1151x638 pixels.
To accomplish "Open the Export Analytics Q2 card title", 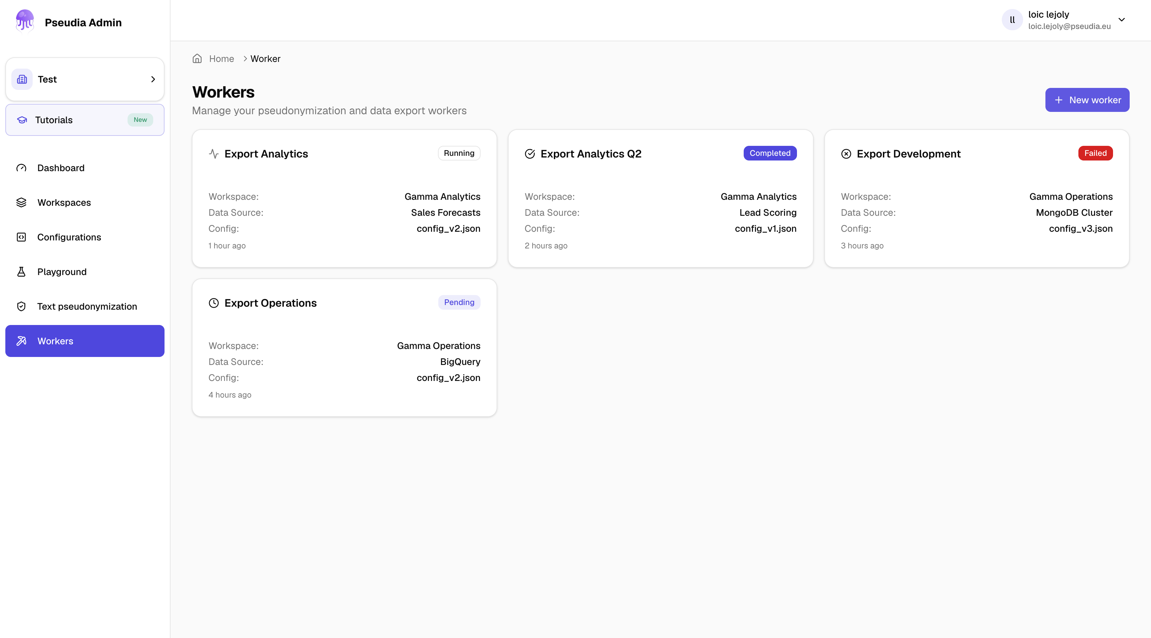I will pos(591,154).
